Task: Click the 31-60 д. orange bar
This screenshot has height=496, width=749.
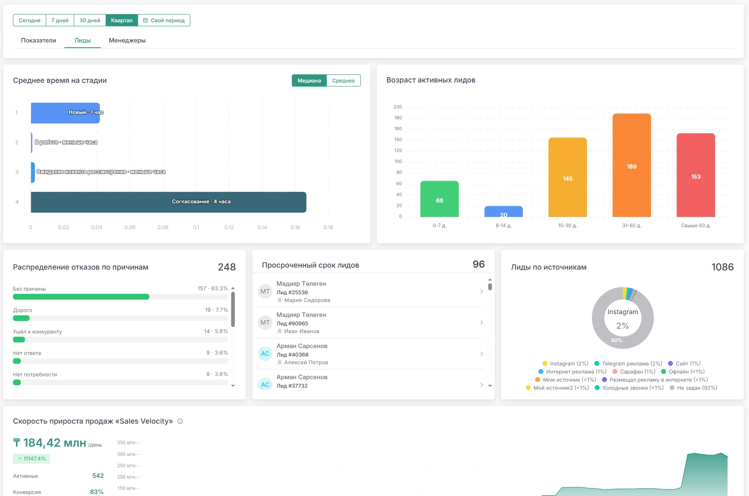Action: (632, 165)
